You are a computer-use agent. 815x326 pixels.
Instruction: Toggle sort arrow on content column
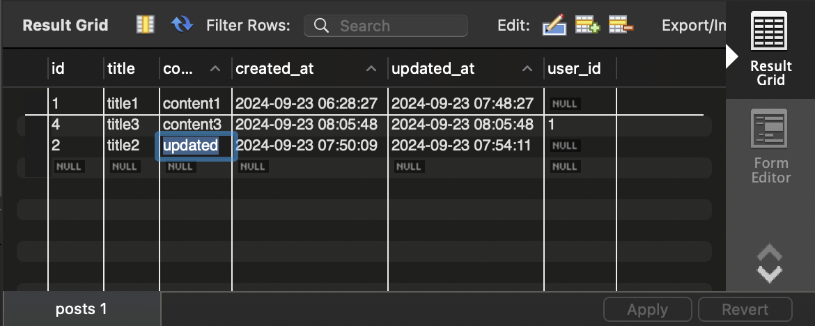pyautogui.click(x=215, y=69)
